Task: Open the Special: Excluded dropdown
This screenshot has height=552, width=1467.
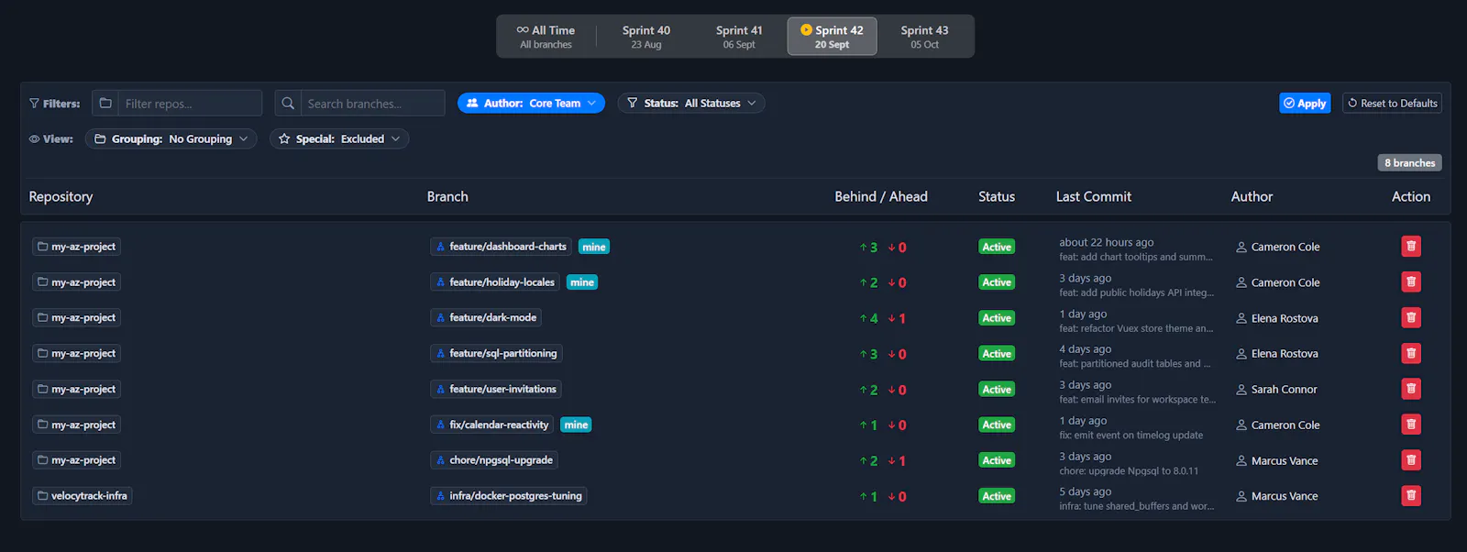Action: pyautogui.click(x=339, y=139)
